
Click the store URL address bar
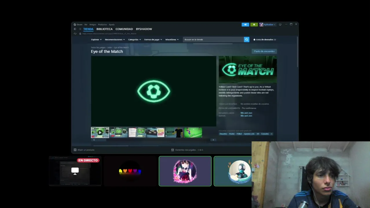[109, 34]
